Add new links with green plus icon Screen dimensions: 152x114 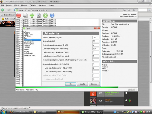pos(32,16)
